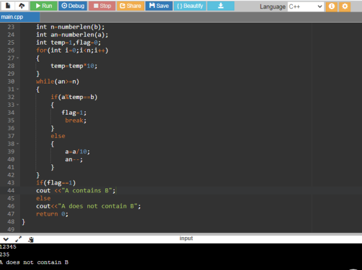Click the line 'int temp=1,flag=0;'
The height and width of the screenshot is (270, 362).
click(x=69, y=43)
